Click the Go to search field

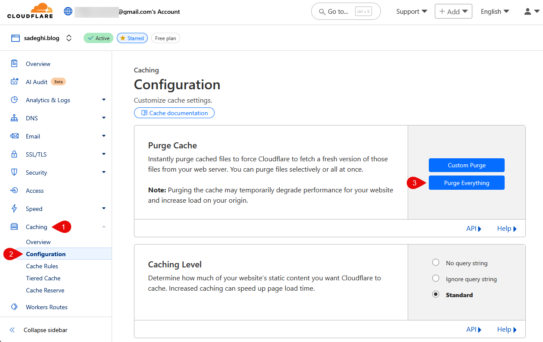pos(346,12)
